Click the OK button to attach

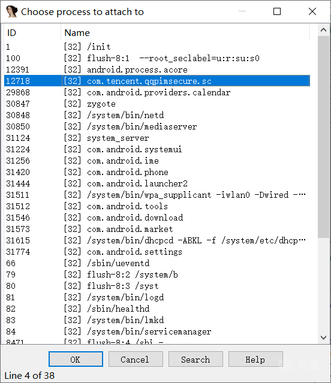(x=76, y=359)
